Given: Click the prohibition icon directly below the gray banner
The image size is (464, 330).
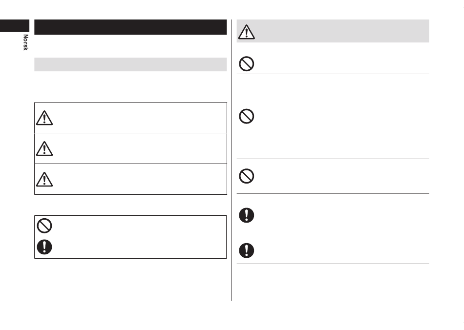Looking at the screenshot, I should tap(247, 63).
